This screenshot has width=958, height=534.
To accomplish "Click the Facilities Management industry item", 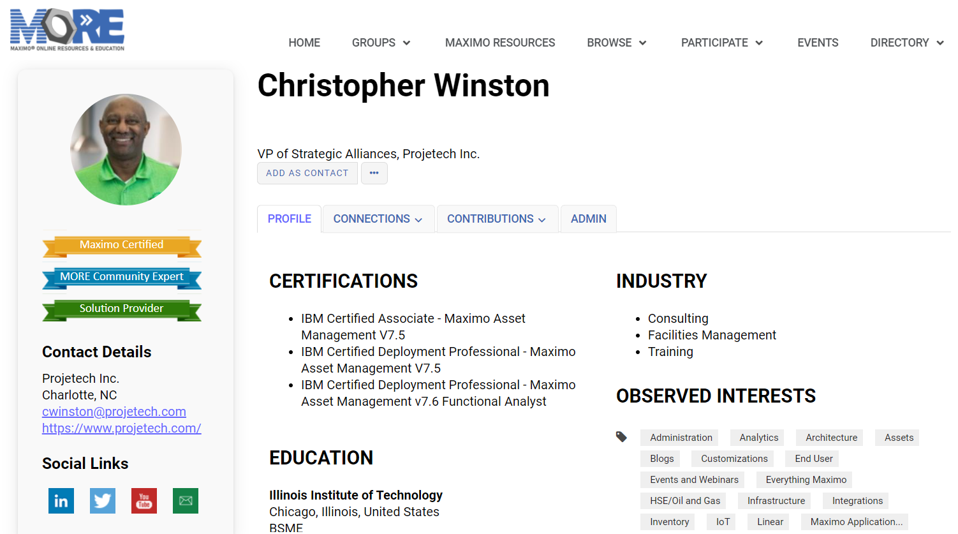I will click(x=712, y=335).
